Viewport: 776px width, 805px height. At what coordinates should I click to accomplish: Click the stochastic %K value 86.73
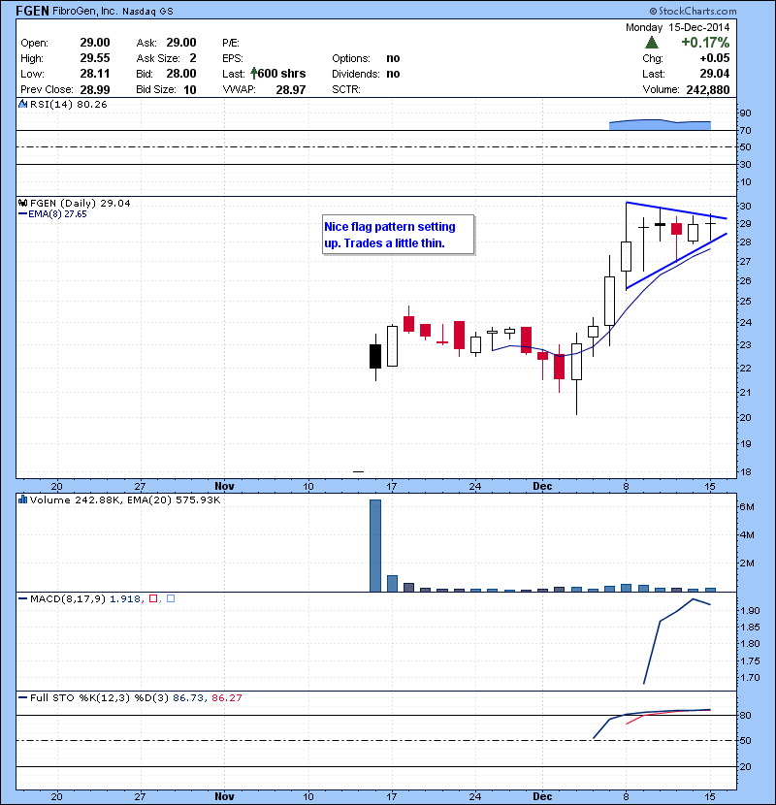pos(188,697)
